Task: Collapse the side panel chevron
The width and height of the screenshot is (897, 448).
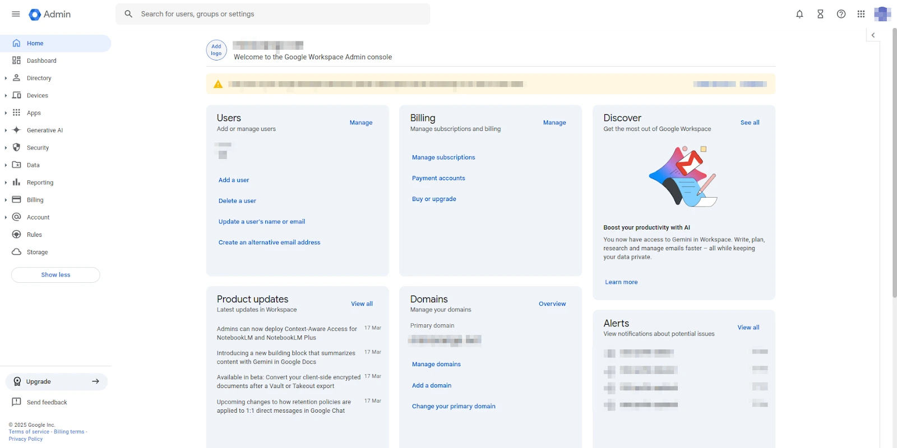Action: (873, 35)
